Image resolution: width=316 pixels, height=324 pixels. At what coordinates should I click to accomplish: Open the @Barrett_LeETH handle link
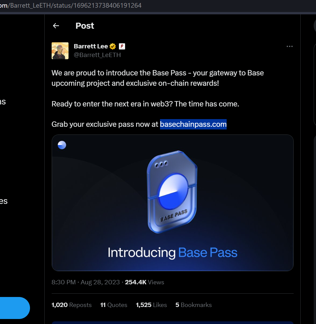pyautogui.click(x=97, y=55)
